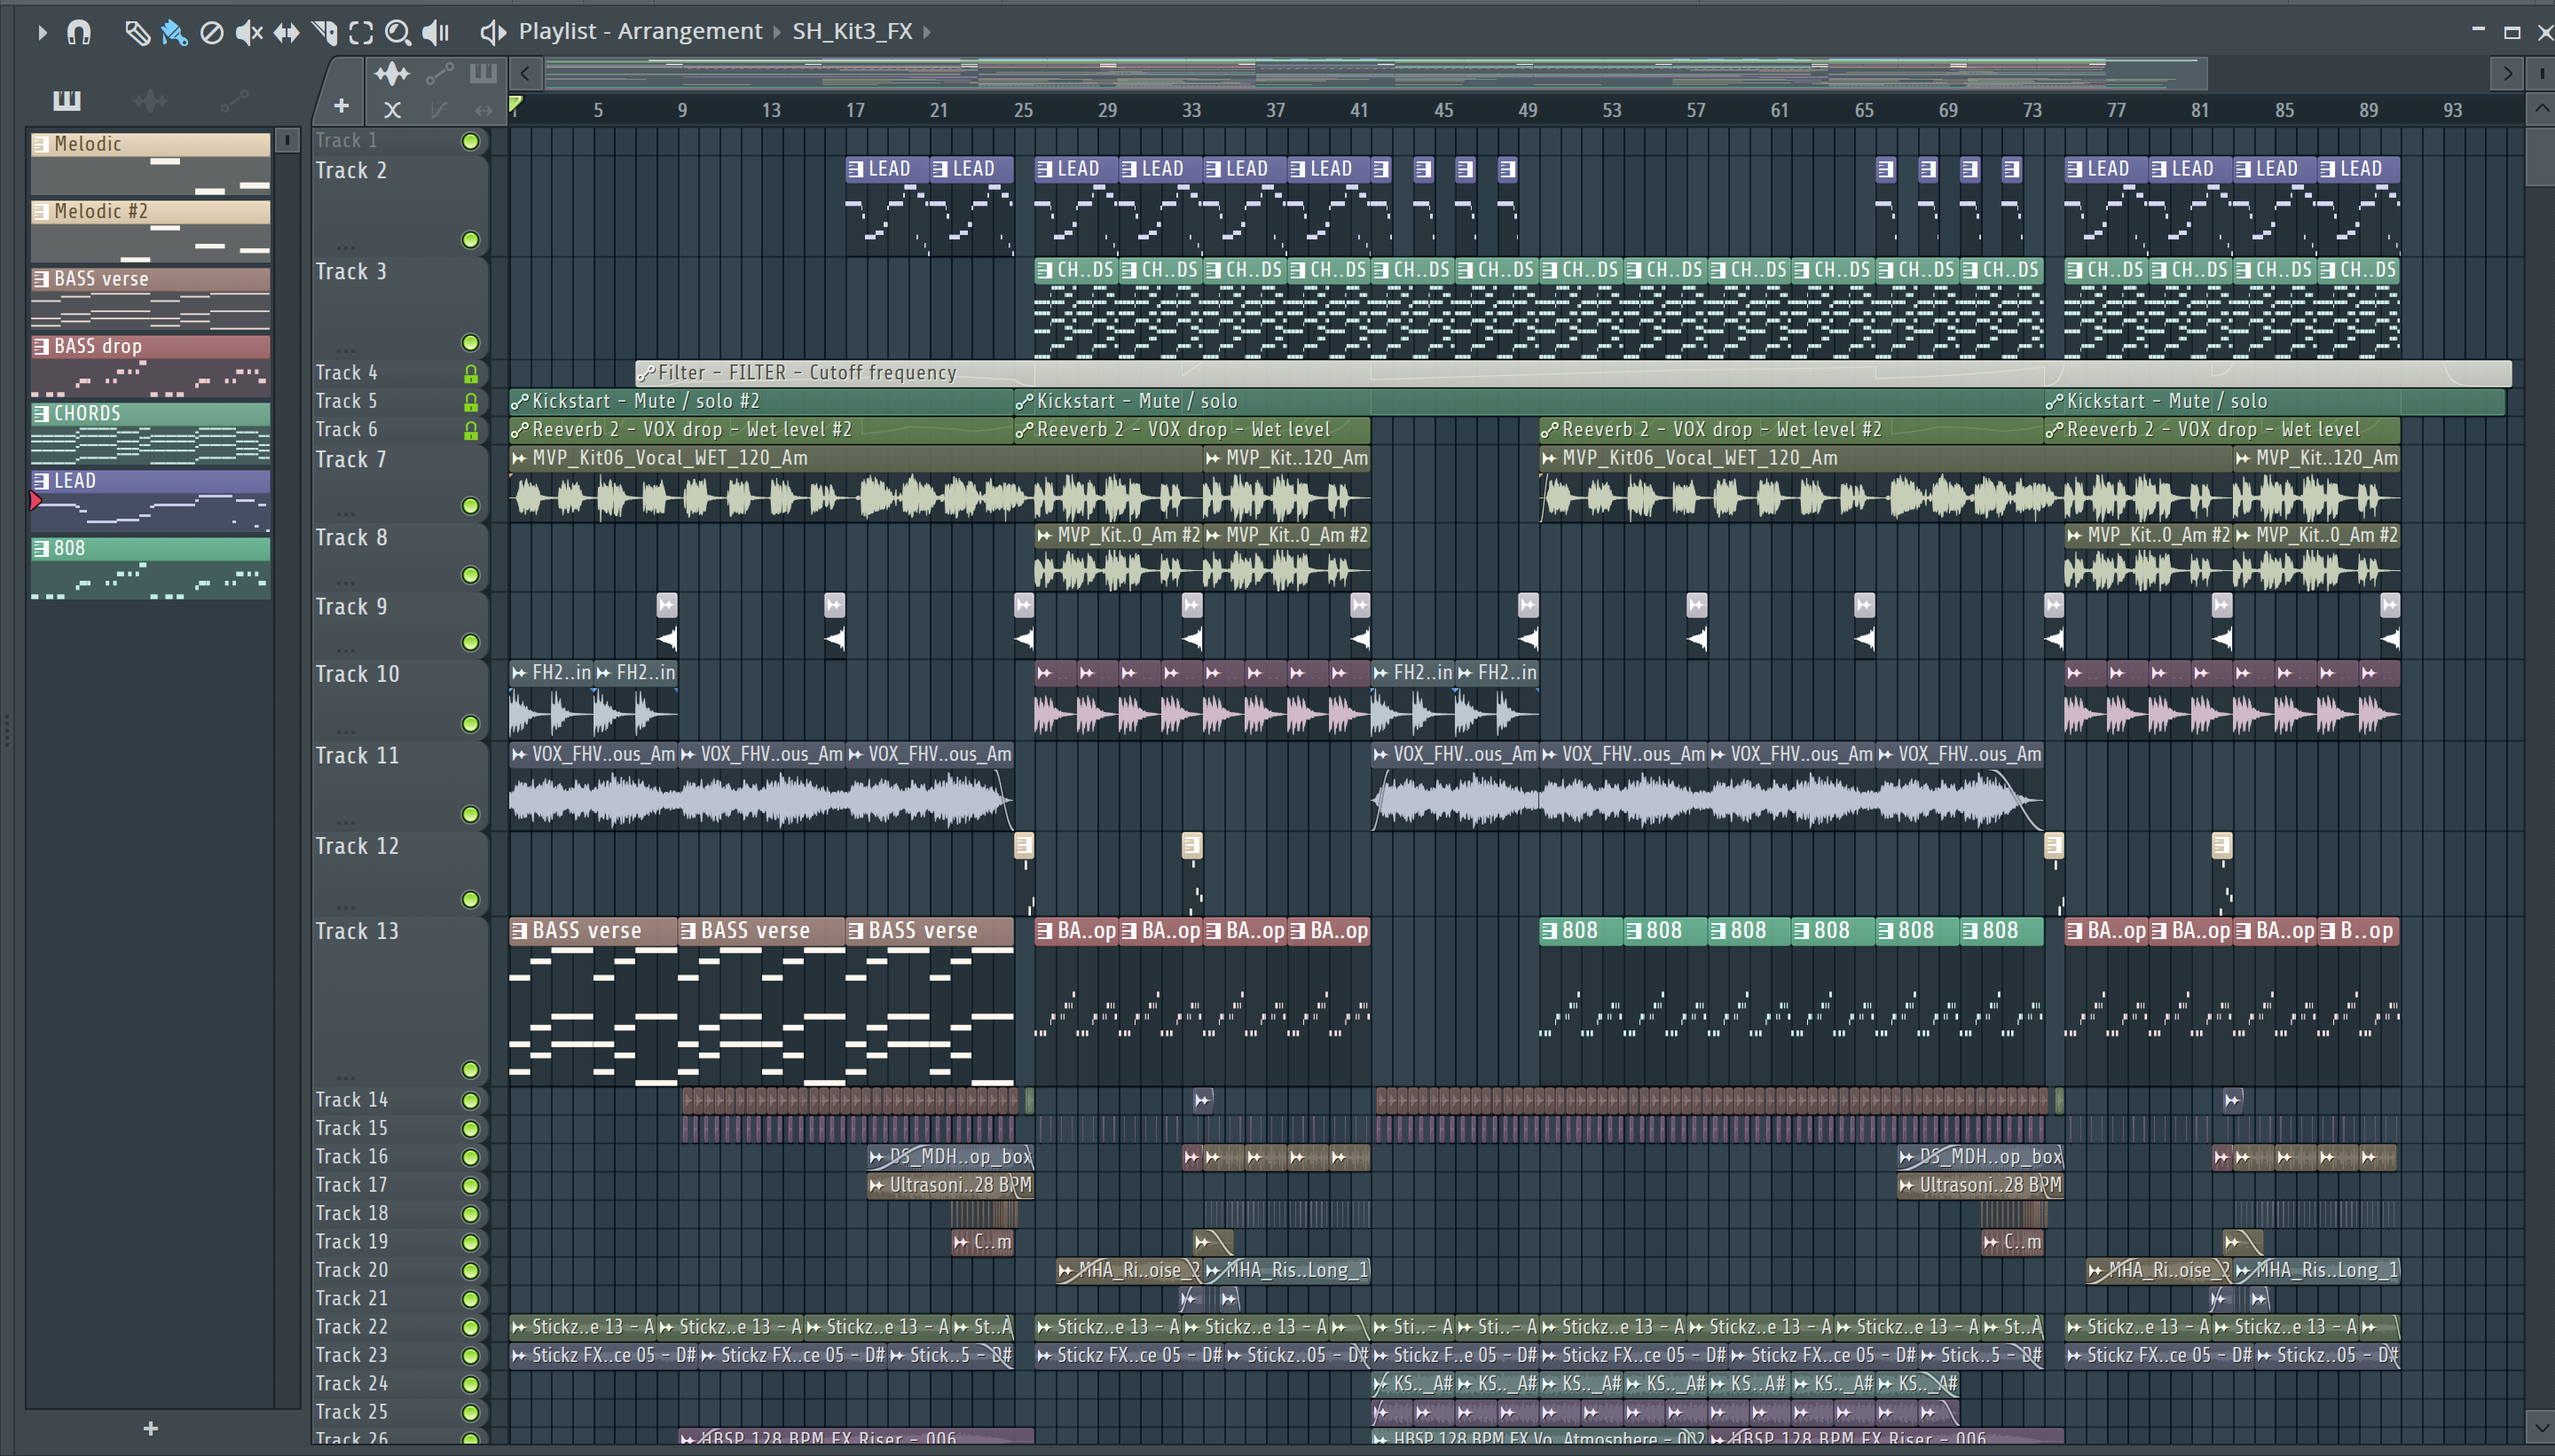Viewport: 2555px width, 1456px height.
Task: Toggle the audio waveform focus icon
Action: 392,73
